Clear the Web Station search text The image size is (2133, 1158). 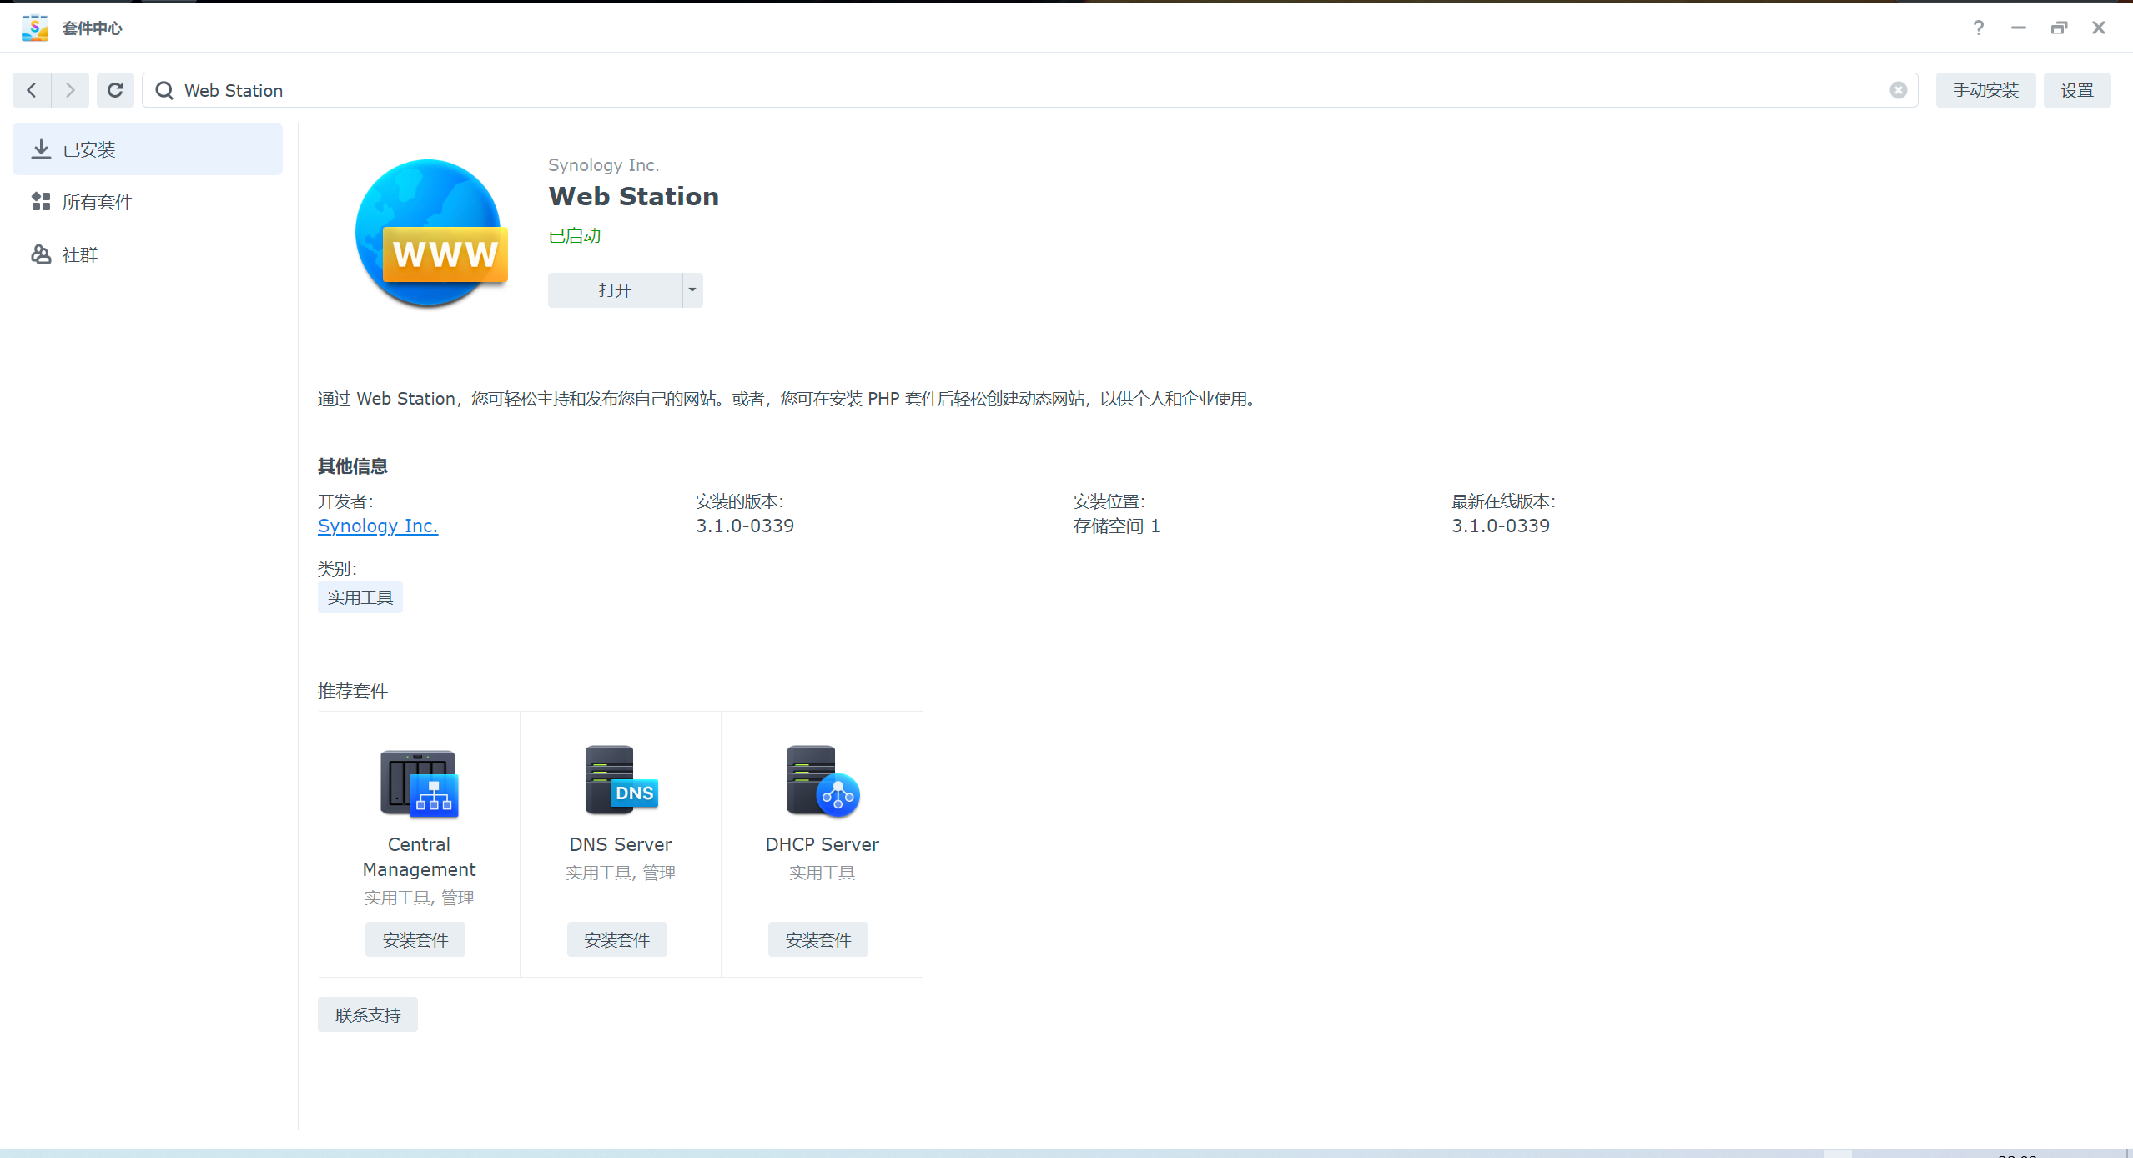pos(1899,90)
